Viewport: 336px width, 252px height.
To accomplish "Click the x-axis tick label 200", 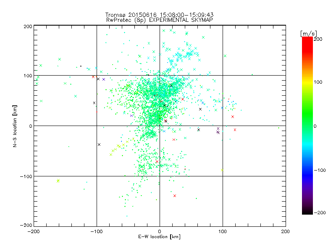I will point(286,231).
